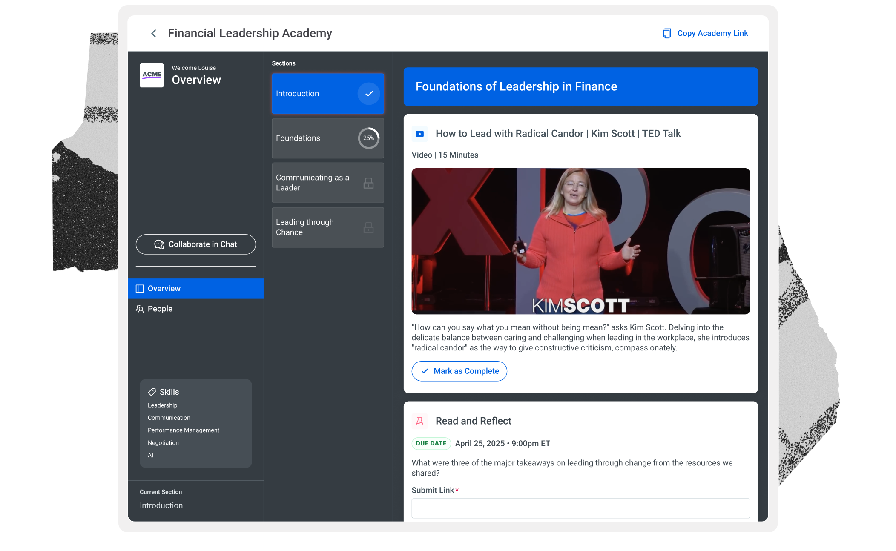The height and width of the screenshot is (551, 896).
Task: Select Overview in the sidebar navigation
Action: (x=196, y=289)
